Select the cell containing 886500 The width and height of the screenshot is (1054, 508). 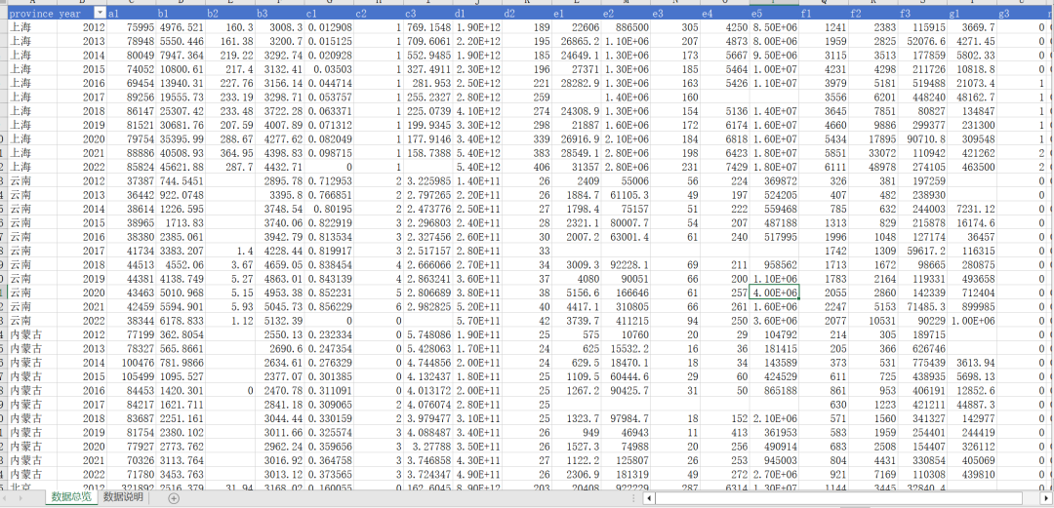point(626,27)
